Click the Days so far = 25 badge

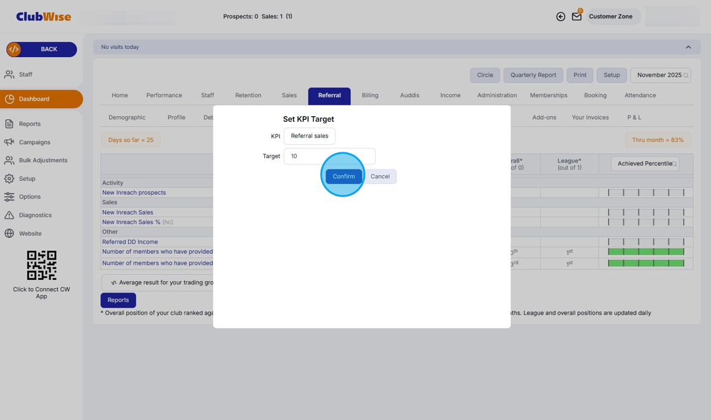[x=131, y=140]
